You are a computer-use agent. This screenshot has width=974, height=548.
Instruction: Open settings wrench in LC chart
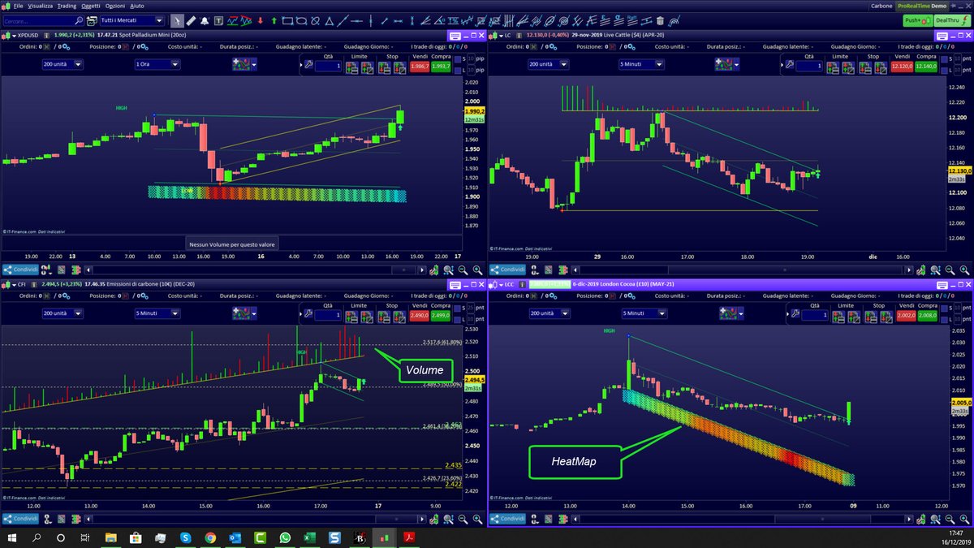tap(789, 64)
